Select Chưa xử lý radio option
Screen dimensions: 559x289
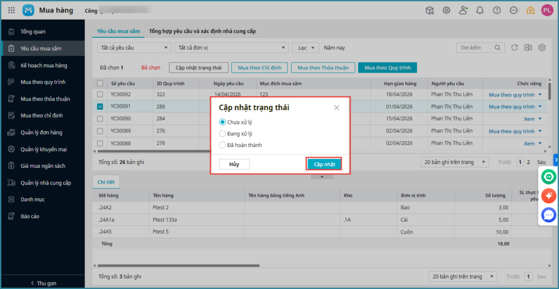pyautogui.click(x=222, y=122)
